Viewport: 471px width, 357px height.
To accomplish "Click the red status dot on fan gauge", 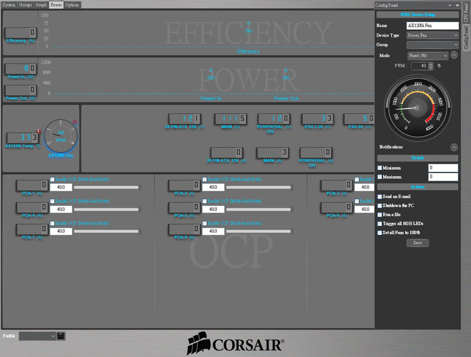I will click(75, 122).
